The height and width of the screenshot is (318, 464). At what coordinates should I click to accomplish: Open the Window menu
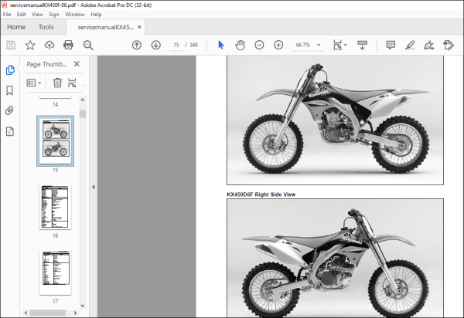click(x=75, y=14)
